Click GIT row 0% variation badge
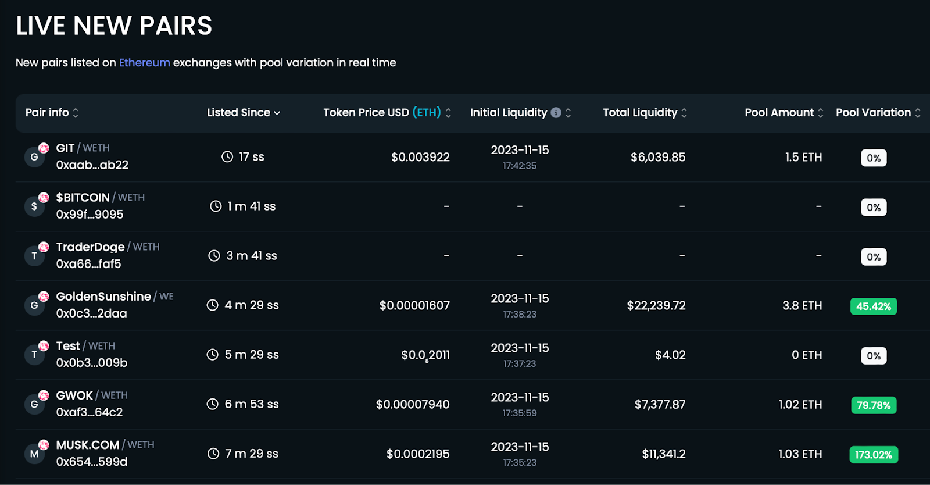 pyautogui.click(x=874, y=158)
